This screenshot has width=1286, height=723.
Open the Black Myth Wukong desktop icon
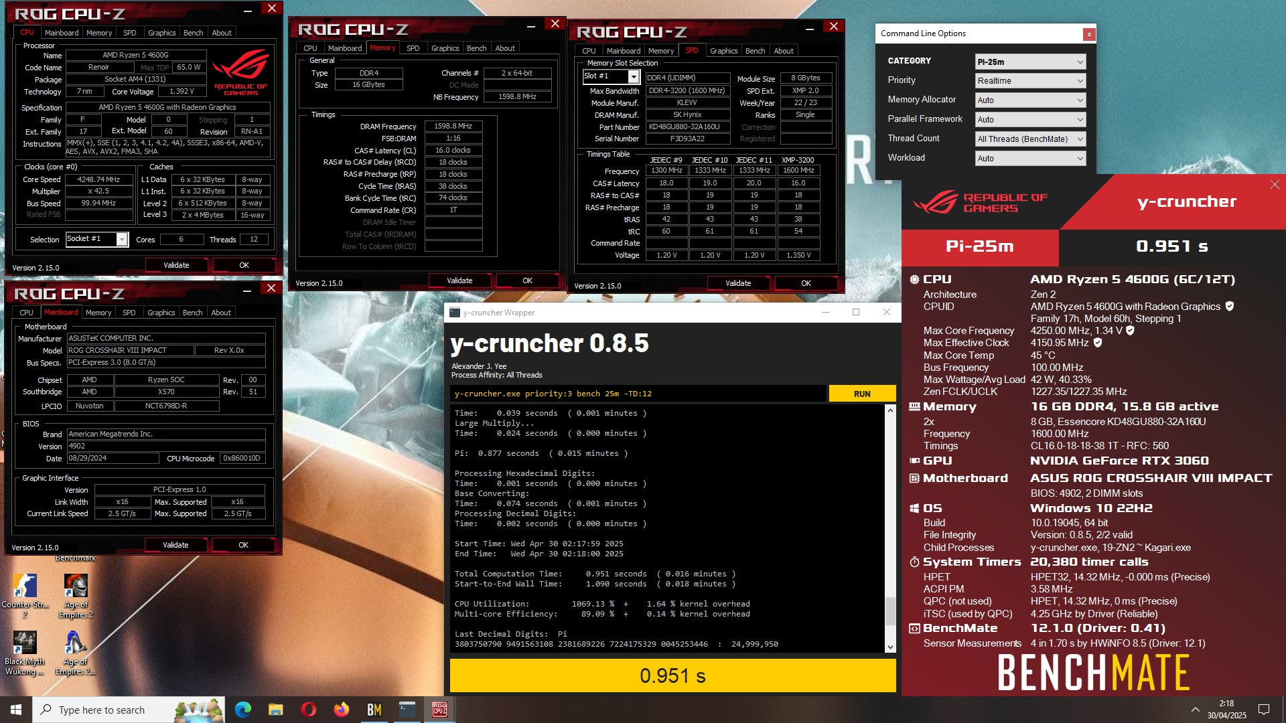[25, 652]
